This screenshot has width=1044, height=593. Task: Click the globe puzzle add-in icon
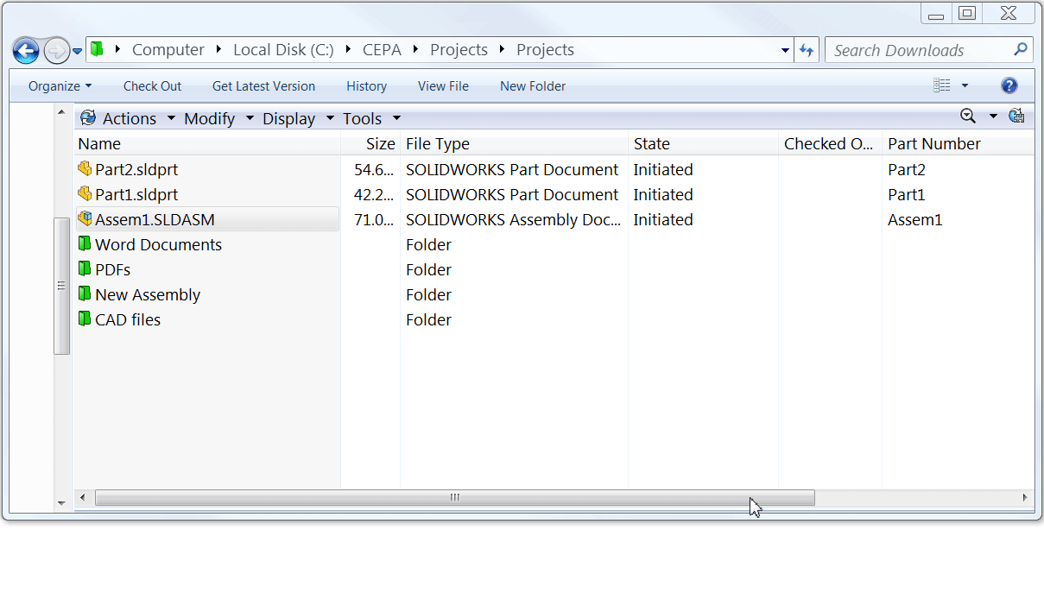point(1016,116)
